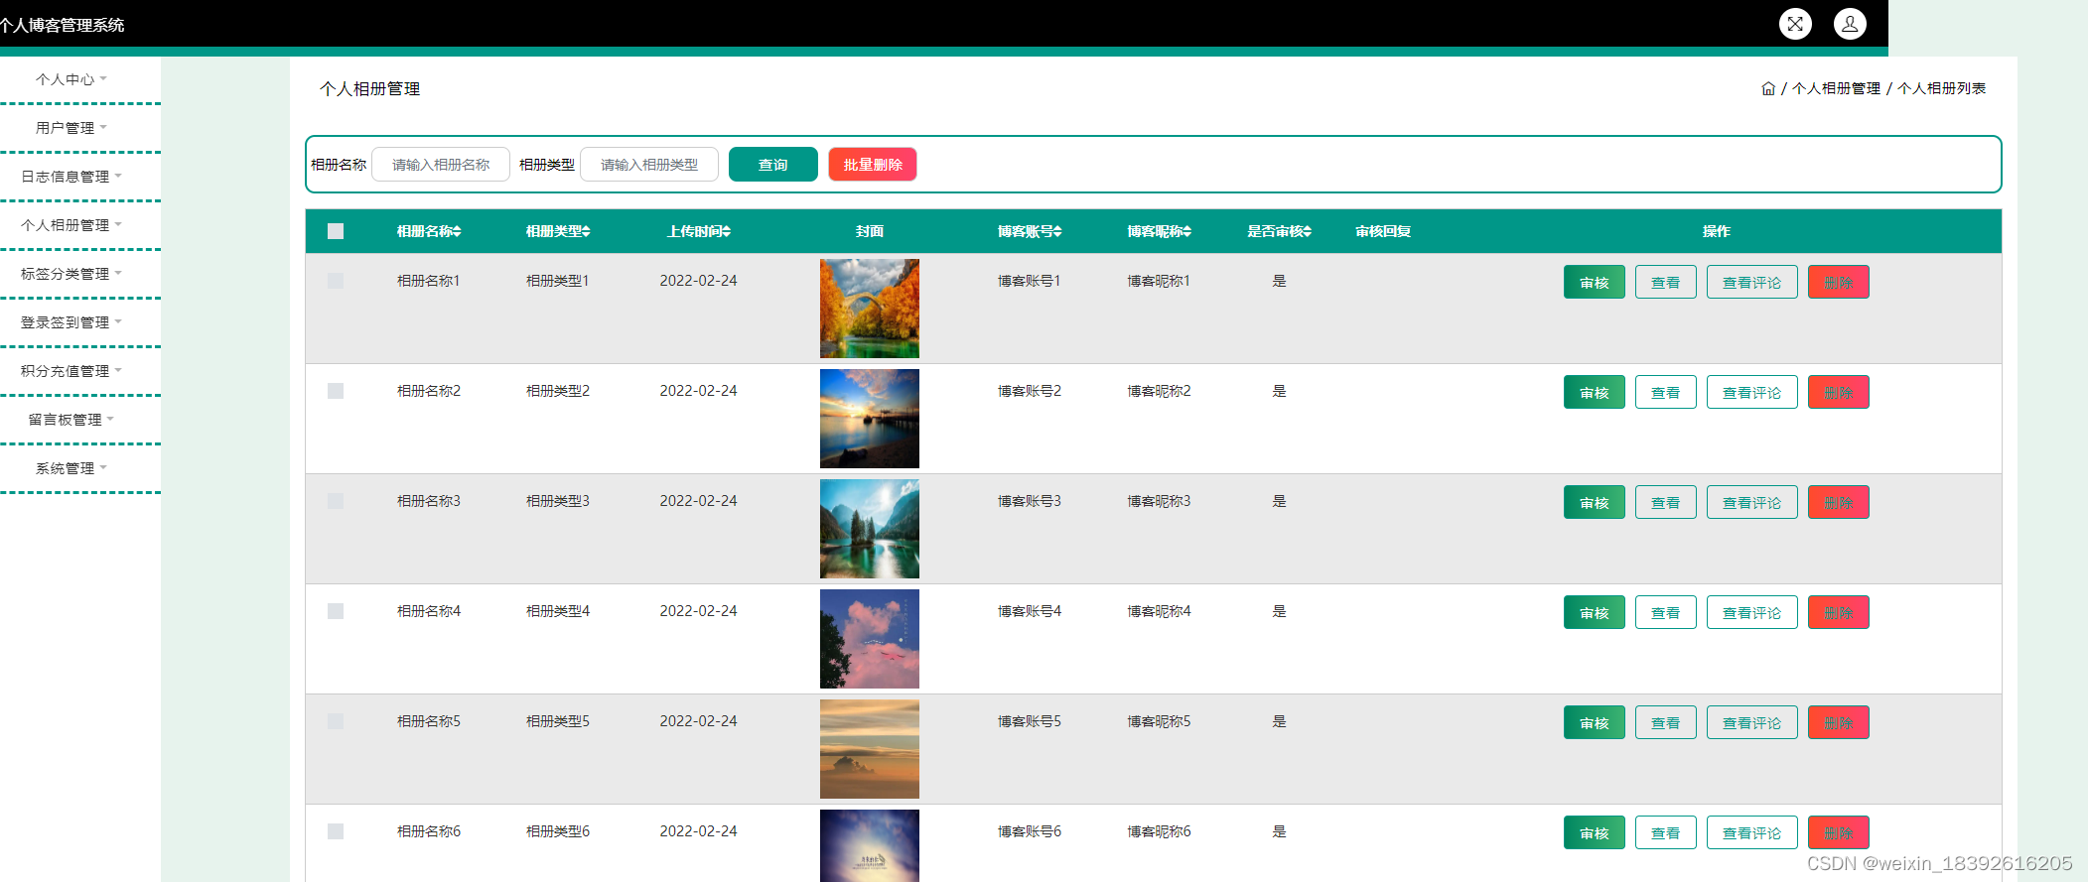Image resolution: width=2088 pixels, height=882 pixels.
Task: Select the checkbox for 相册名称4 row
Action: [x=336, y=611]
